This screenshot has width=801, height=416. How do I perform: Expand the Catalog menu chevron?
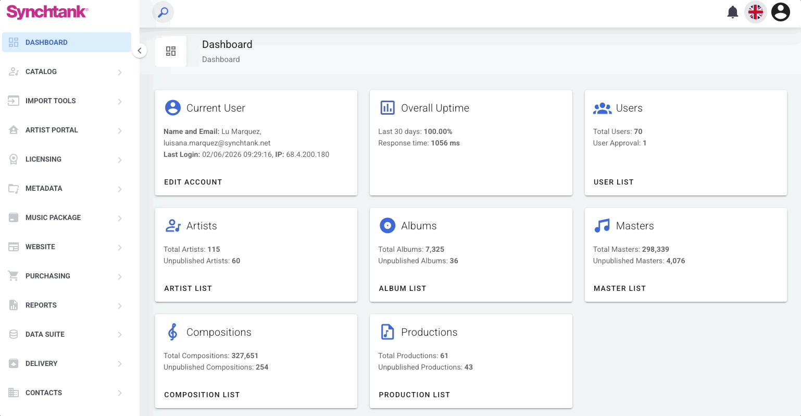pyautogui.click(x=120, y=72)
